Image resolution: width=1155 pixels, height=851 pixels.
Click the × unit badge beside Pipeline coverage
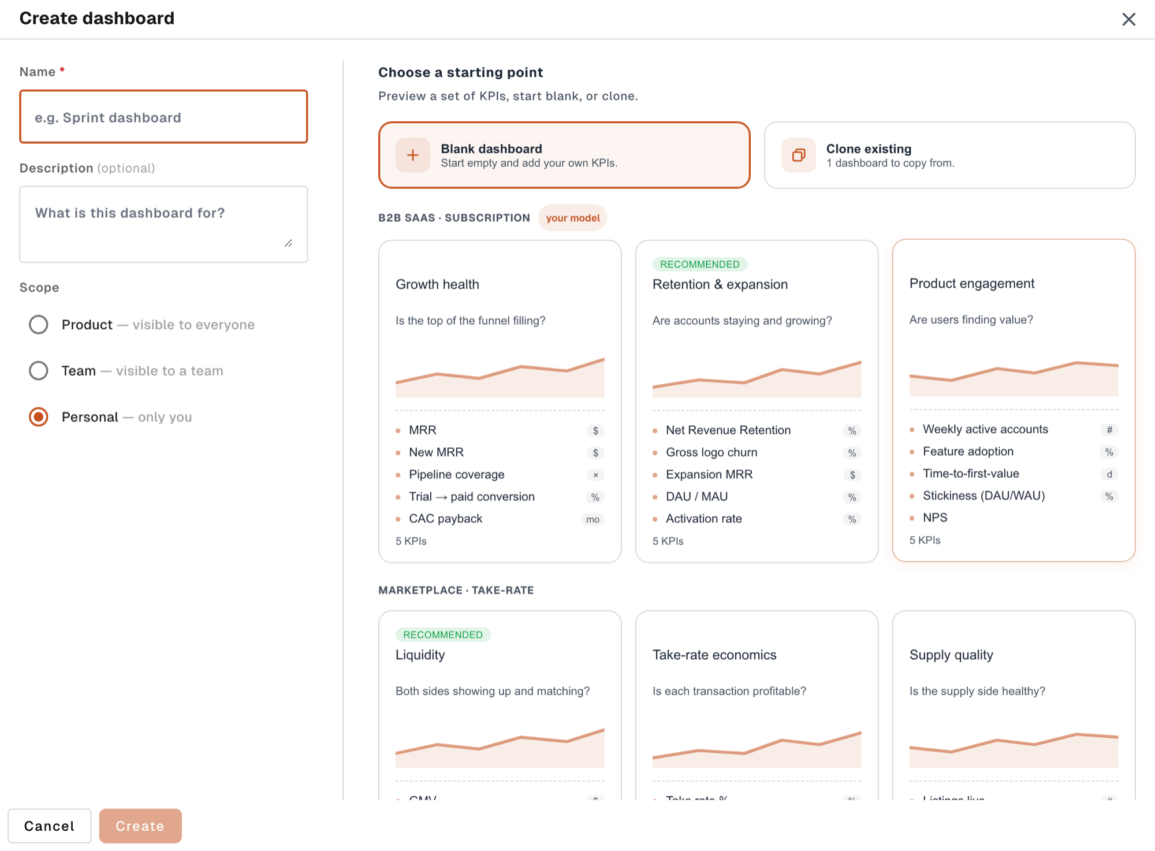click(x=595, y=475)
